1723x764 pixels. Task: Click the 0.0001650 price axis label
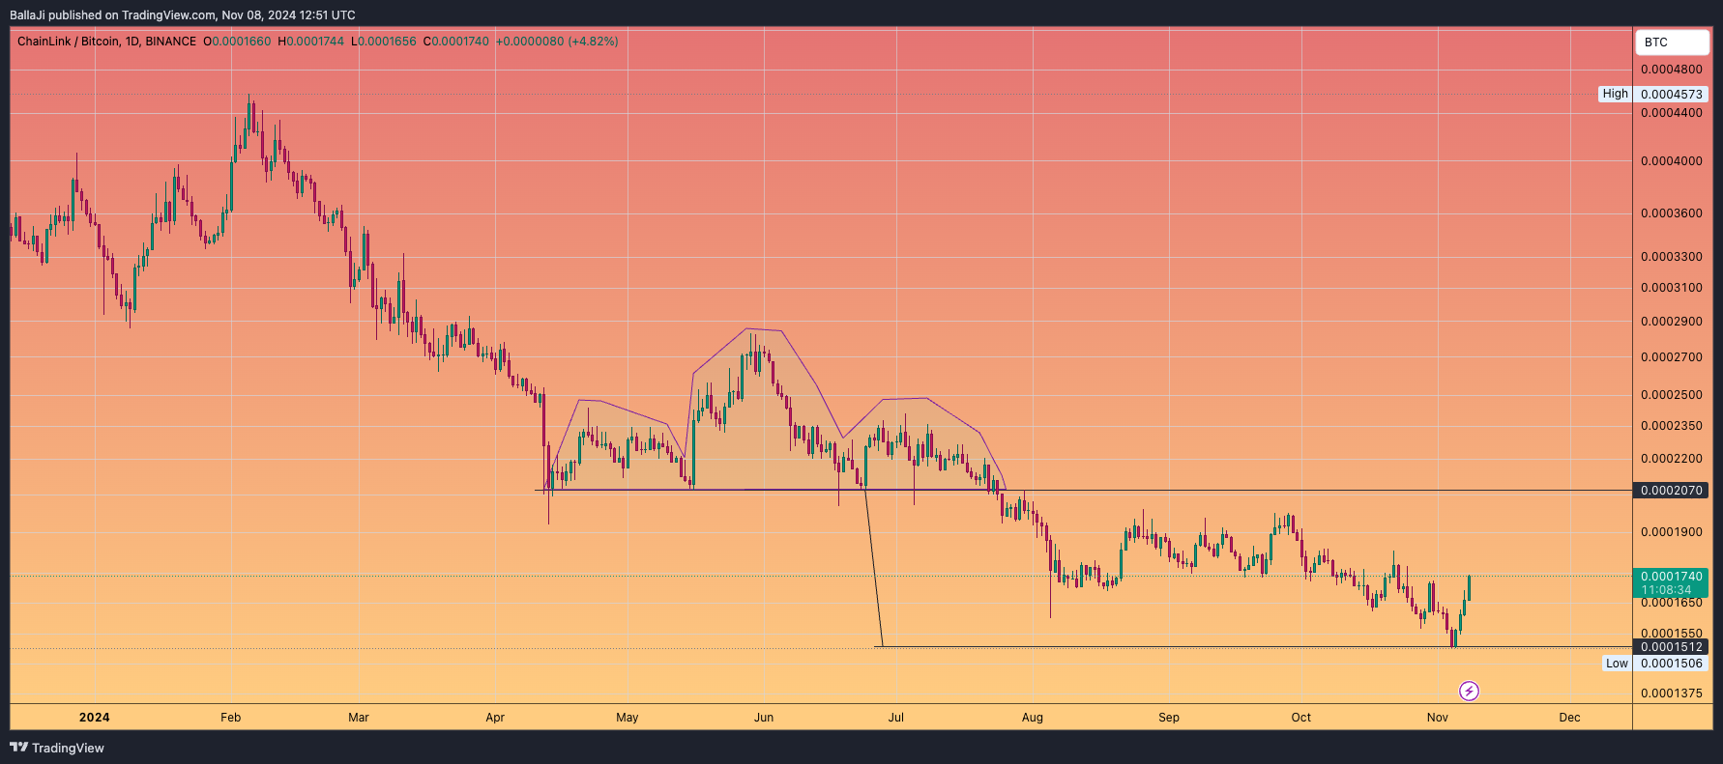[x=1672, y=603]
